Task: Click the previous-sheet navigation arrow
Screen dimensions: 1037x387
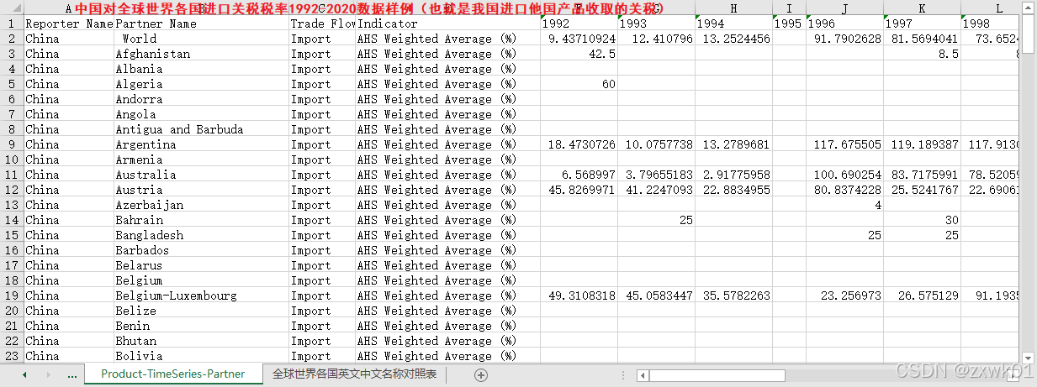Action: click(x=24, y=374)
